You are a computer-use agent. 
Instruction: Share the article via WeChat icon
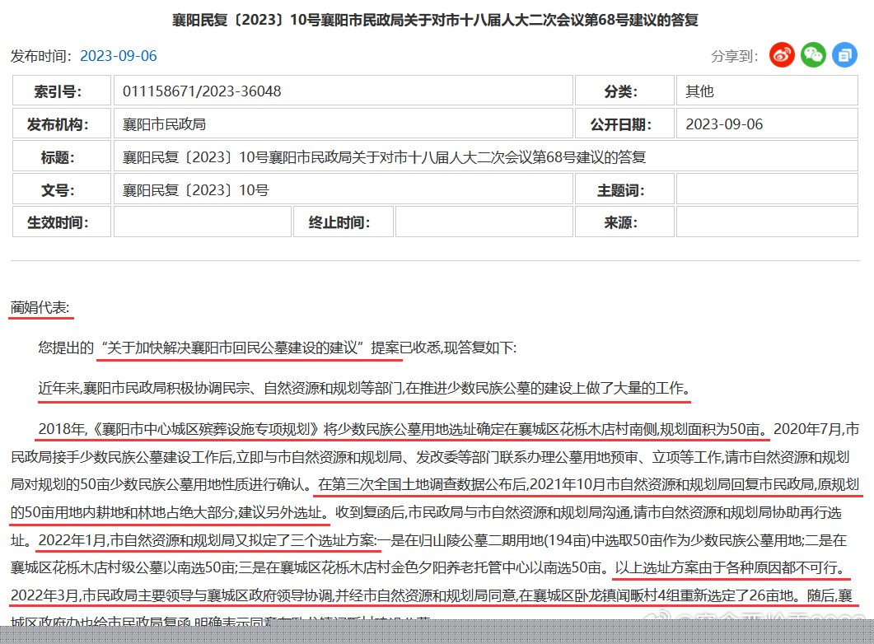[813, 55]
